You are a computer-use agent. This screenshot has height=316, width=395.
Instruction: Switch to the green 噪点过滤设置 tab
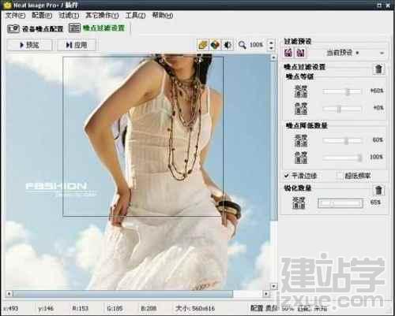point(103,28)
